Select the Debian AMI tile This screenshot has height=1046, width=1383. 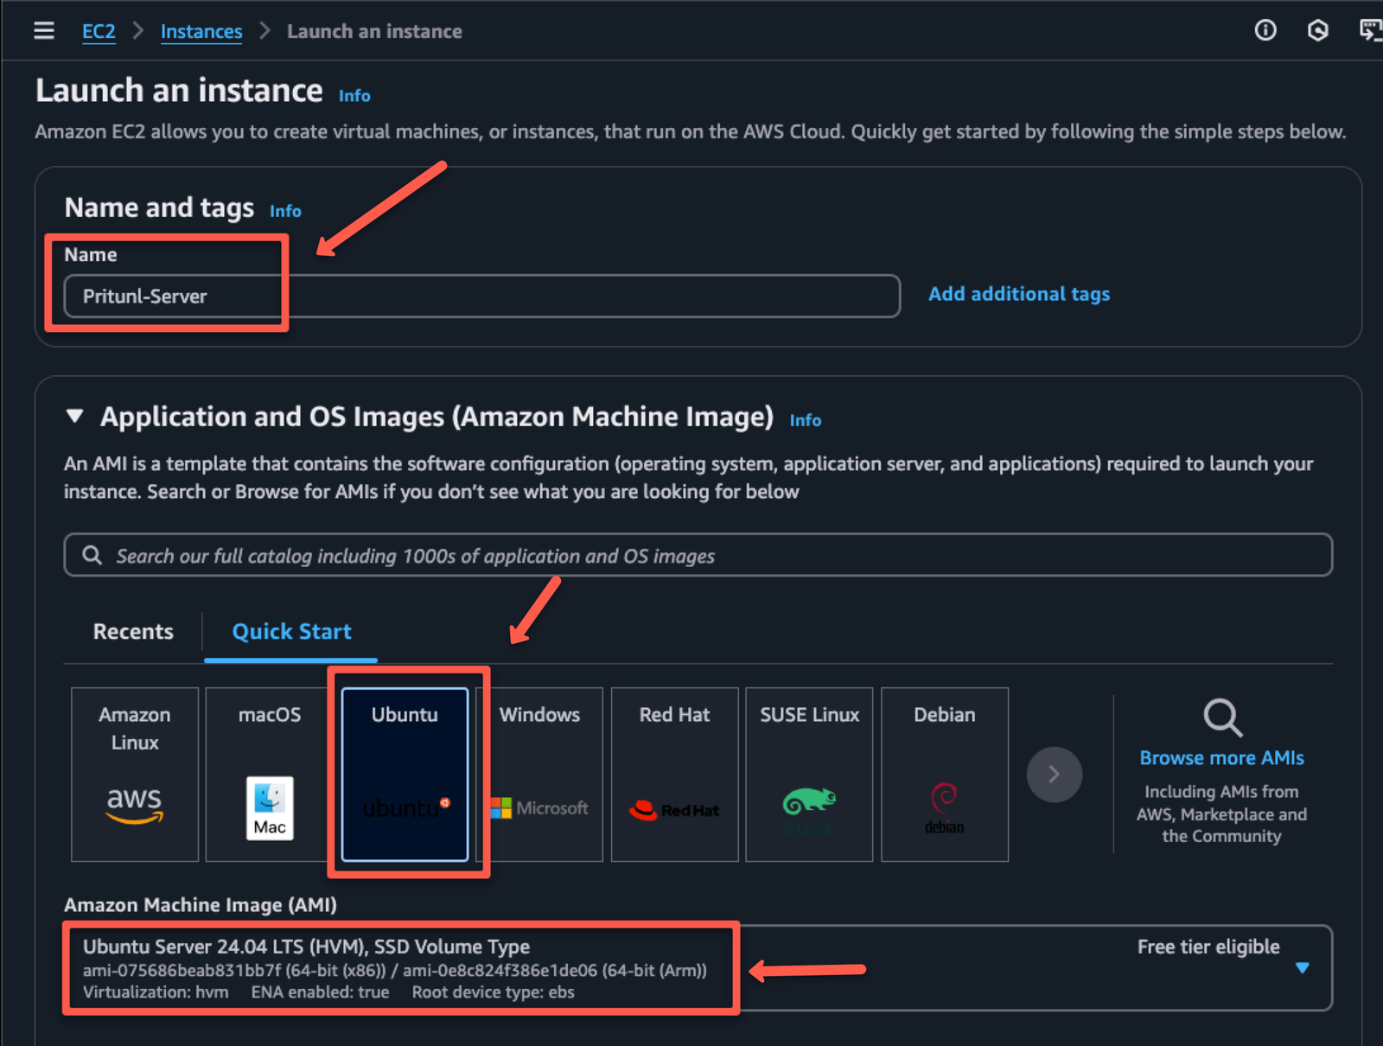[944, 774]
